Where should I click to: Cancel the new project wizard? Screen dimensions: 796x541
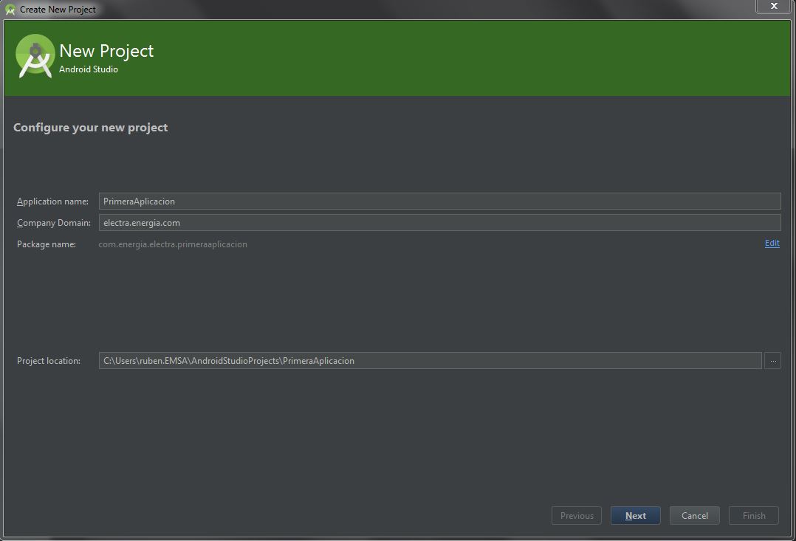694,516
